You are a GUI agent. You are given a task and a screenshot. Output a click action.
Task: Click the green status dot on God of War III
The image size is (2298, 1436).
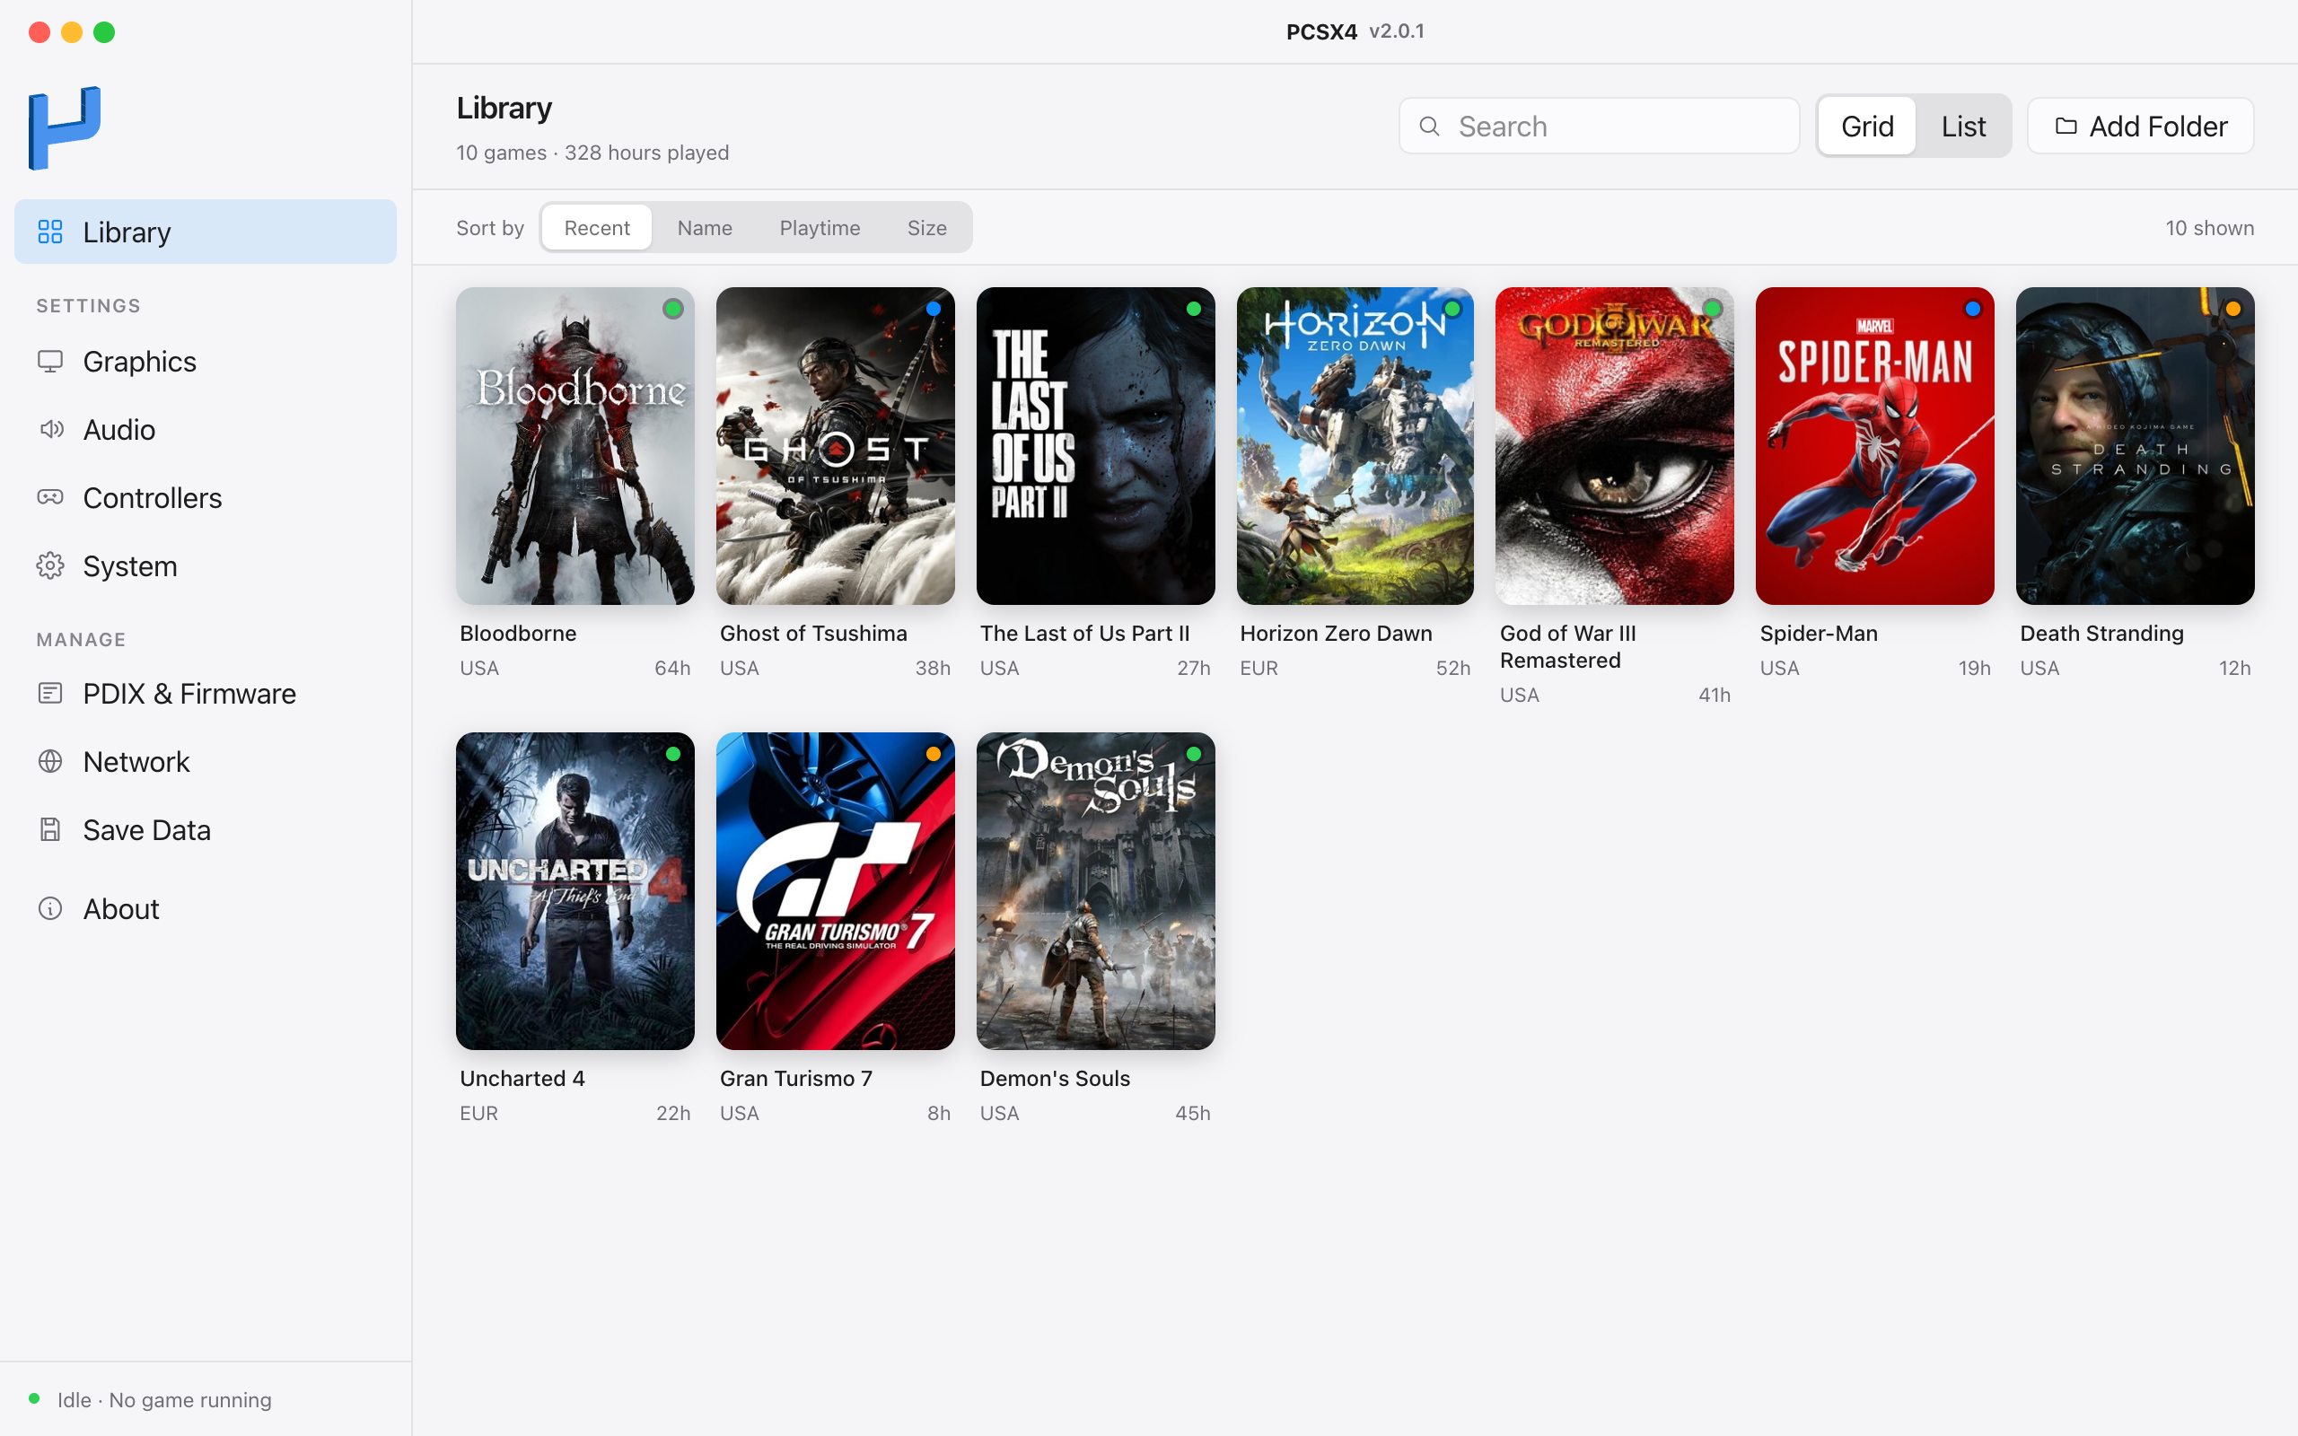point(1712,309)
